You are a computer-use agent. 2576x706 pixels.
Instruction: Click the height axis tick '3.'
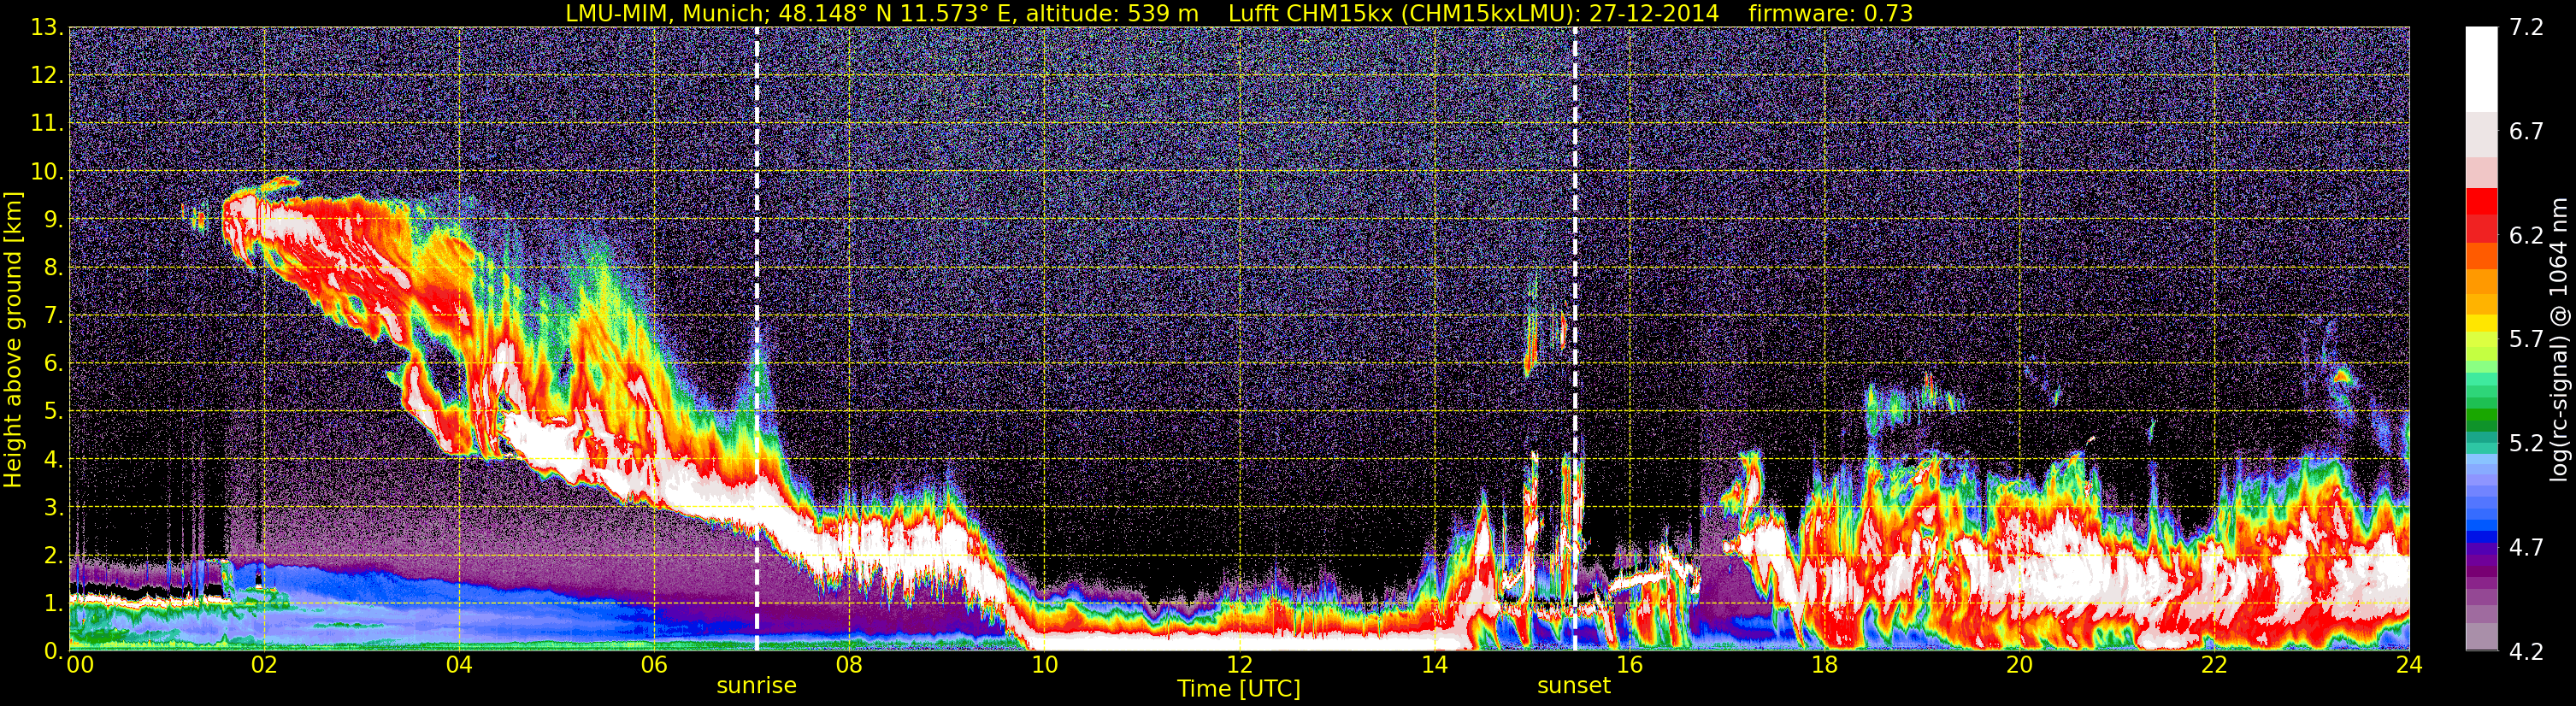(54, 508)
